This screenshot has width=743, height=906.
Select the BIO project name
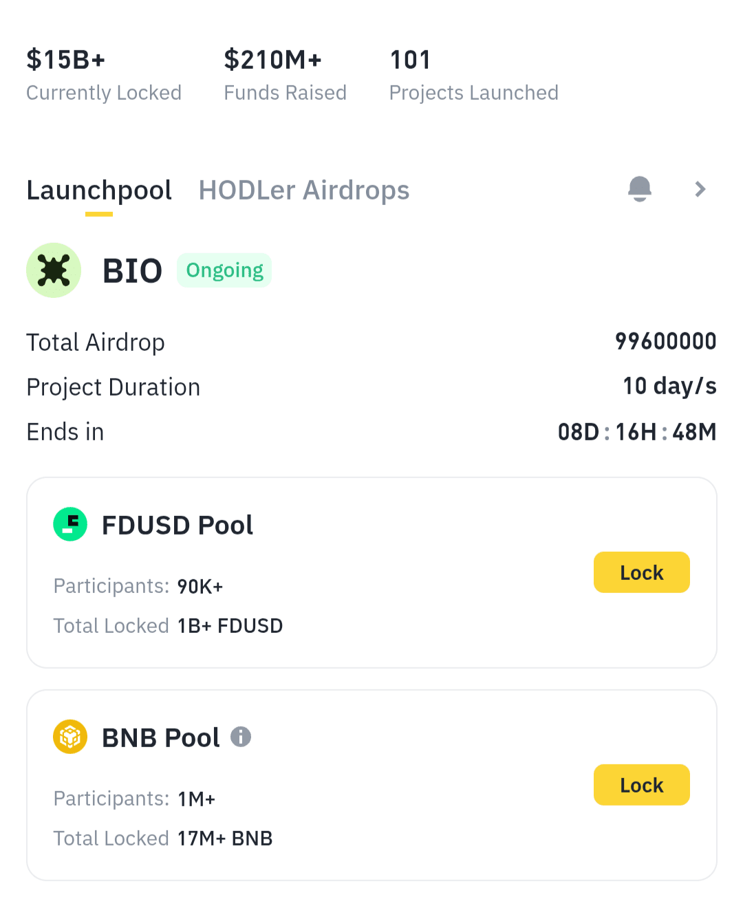[132, 271]
